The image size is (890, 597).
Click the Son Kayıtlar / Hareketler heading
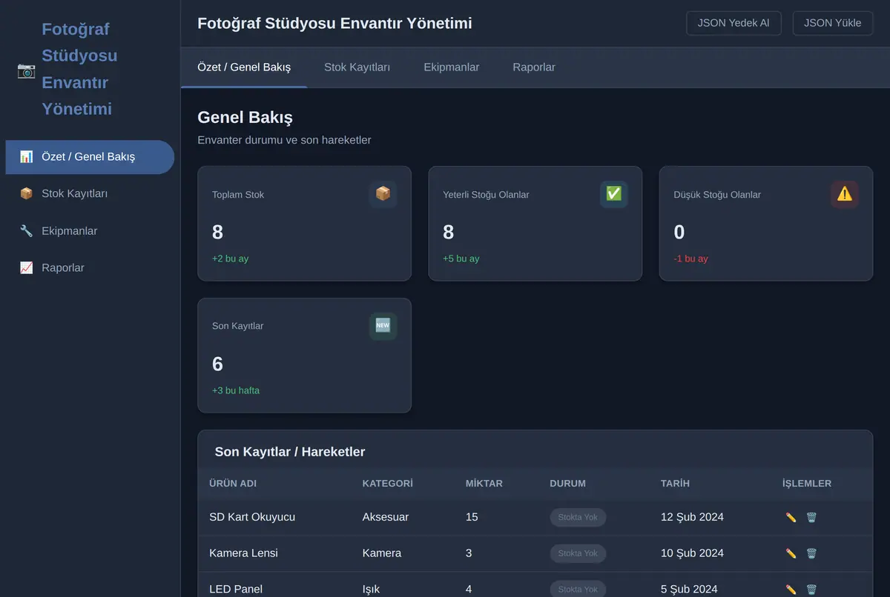[x=290, y=452]
